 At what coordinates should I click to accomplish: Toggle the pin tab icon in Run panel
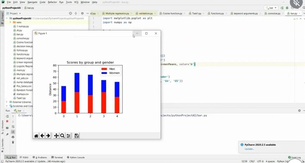[x=7, y=134]
